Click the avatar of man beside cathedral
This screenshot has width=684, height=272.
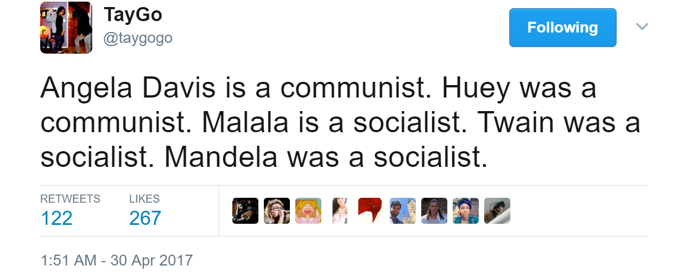coord(403,211)
